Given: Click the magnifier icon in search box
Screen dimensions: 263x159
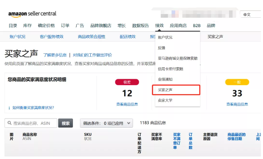Looking at the screenshot, I should (9, 123).
